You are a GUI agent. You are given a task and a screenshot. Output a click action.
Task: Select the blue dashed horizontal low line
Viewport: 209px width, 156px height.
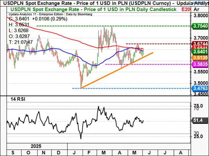132,88
